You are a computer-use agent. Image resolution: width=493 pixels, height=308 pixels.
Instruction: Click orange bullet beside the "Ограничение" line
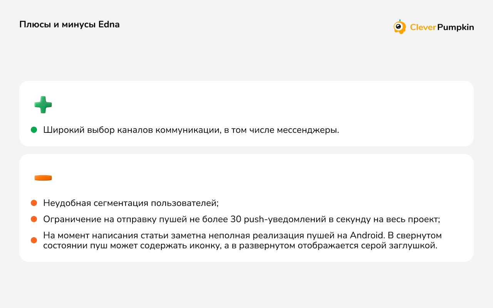tap(34, 219)
